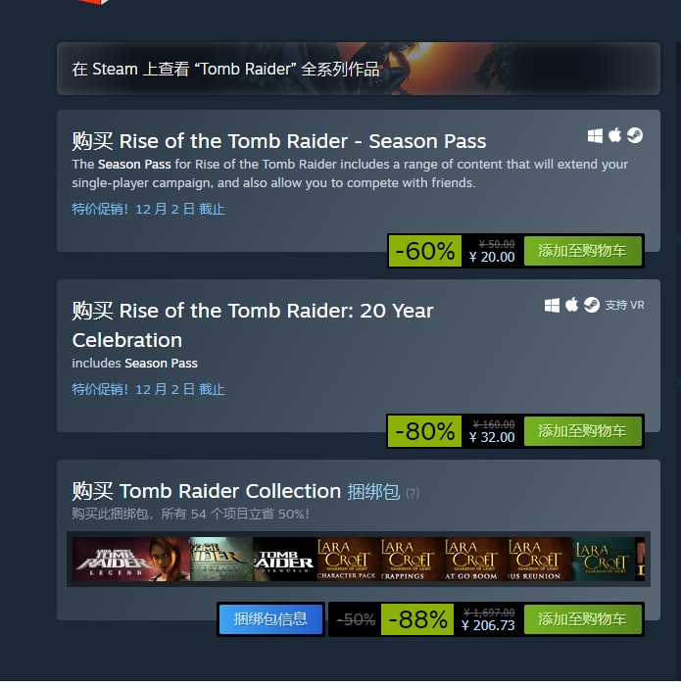Add Season Pass to cart
The image size is (681, 687).
pyautogui.click(x=582, y=251)
